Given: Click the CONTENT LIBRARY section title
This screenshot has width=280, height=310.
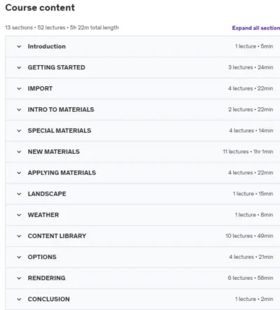Looking at the screenshot, I should [x=57, y=236].
